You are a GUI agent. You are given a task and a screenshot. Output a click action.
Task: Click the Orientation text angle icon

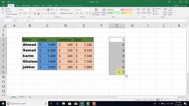(x=52, y=10)
